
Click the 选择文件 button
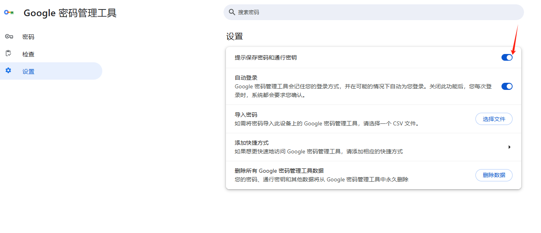pyautogui.click(x=494, y=119)
